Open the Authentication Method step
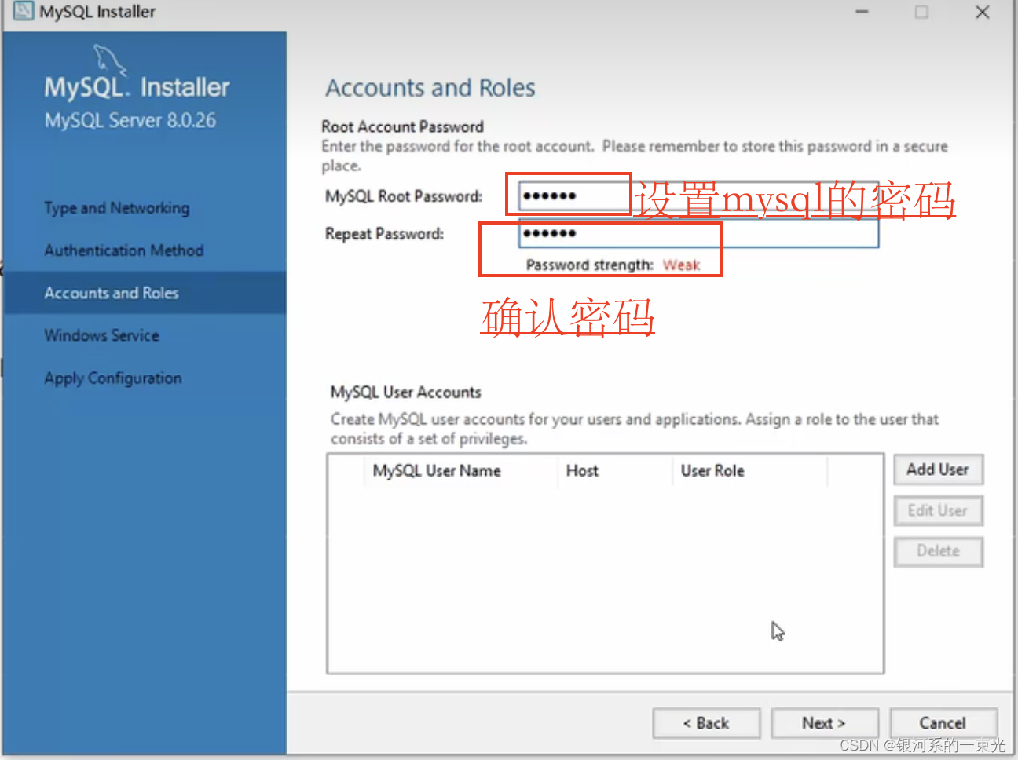This screenshot has height=760, width=1018. pyautogui.click(x=124, y=250)
